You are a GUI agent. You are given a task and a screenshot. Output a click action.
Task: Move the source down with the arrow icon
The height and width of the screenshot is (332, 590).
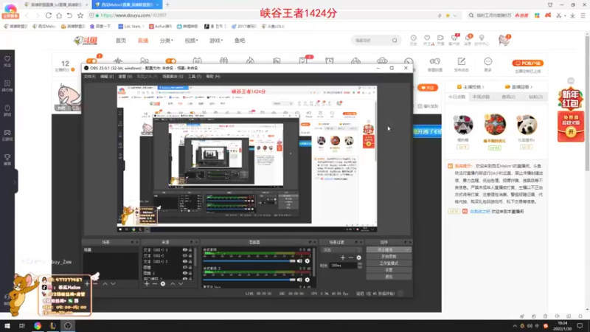[x=181, y=283]
